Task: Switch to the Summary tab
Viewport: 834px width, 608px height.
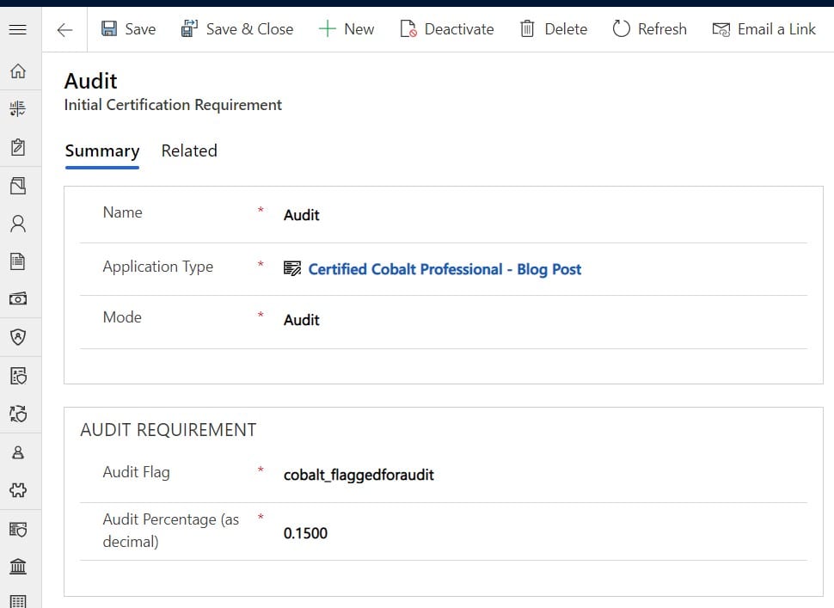Action: coord(102,151)
